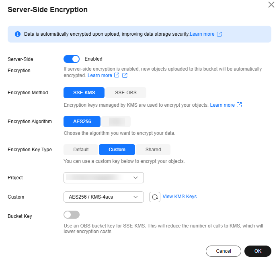Open the View KMS Keys link

pyautogui.click(x=180, y=197)
